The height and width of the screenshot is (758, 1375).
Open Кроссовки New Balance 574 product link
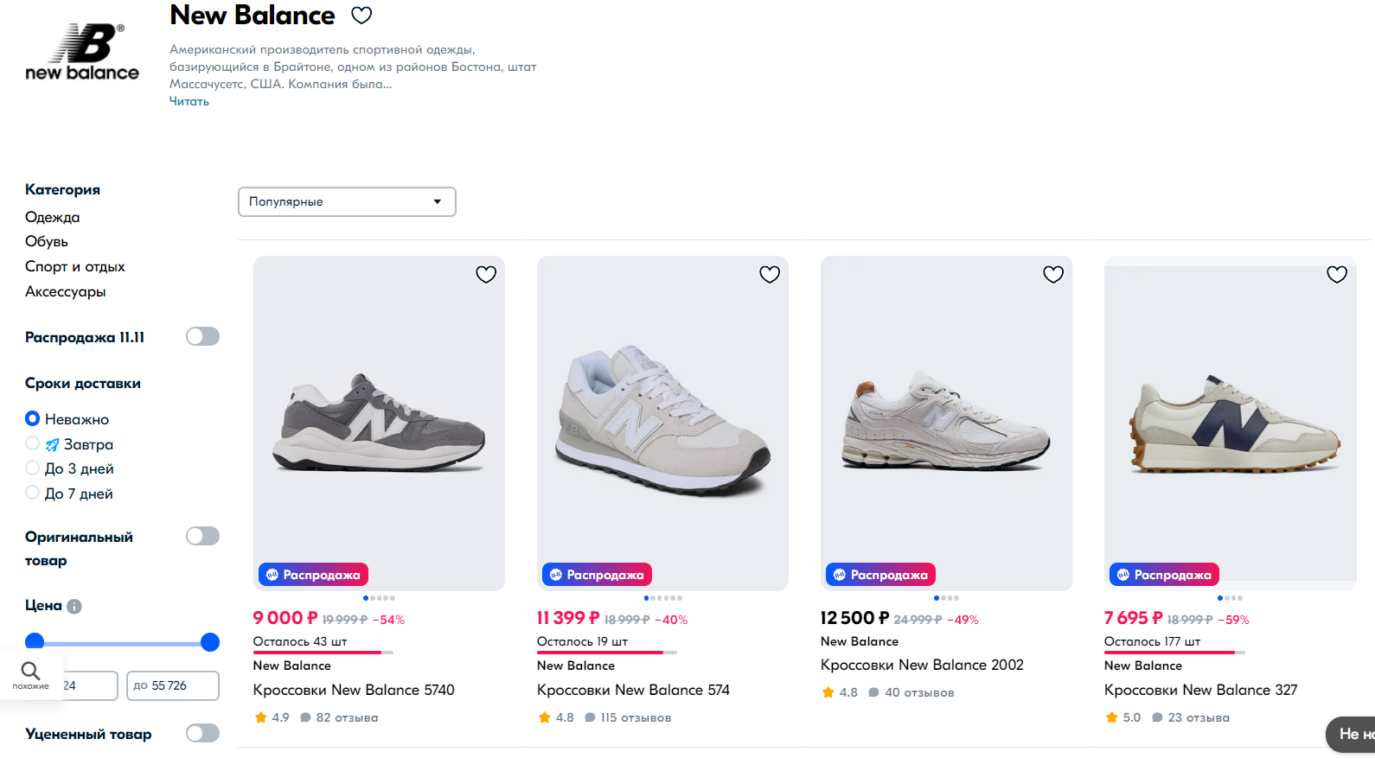[x=633, y=690]
